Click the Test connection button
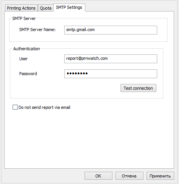Image resolution: width=179 pixels, height=184 pixels. 138,88
